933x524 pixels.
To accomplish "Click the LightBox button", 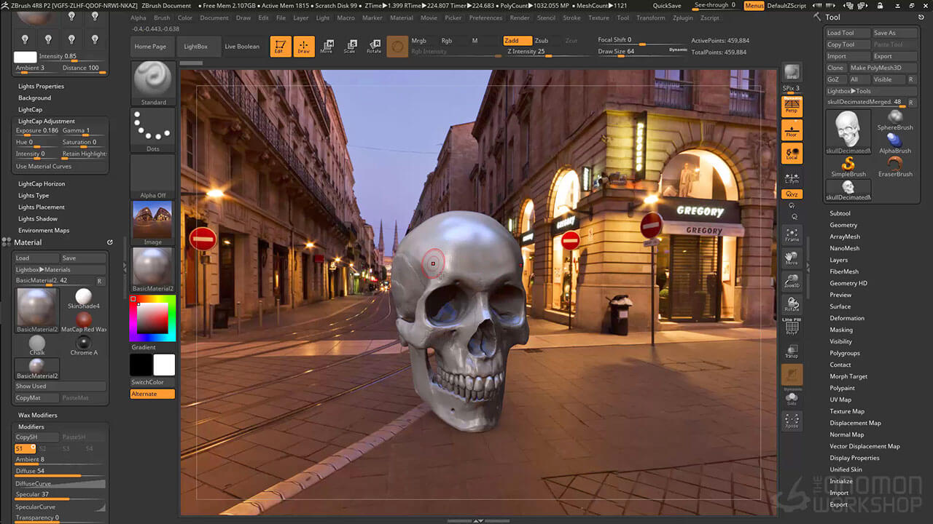I will click(195, 47).
